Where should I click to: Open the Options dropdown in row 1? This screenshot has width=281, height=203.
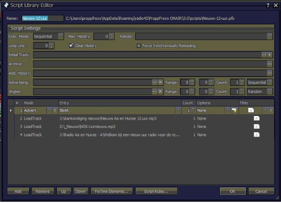tap(227, 110)
